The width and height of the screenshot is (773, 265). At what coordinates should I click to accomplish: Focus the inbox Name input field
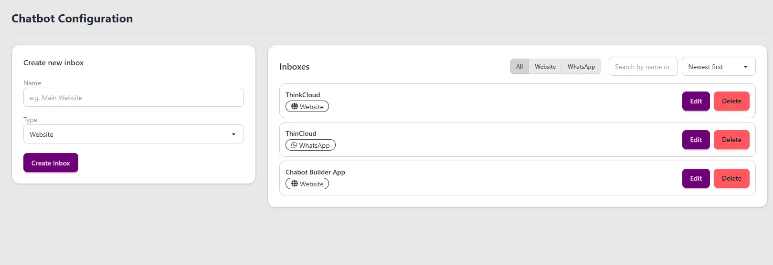pos(134,97)
